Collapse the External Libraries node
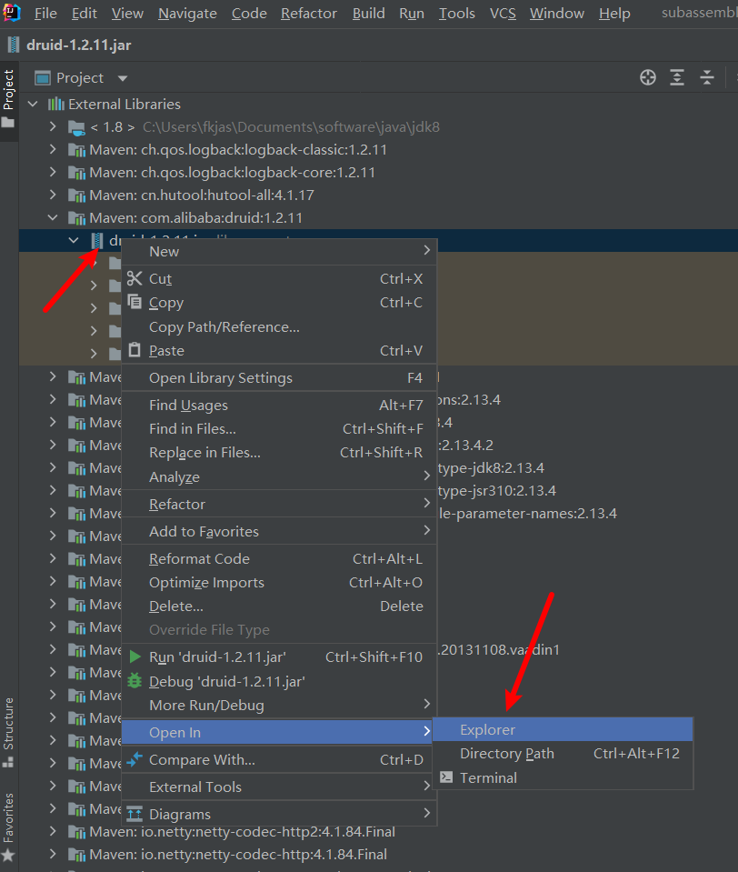Screen dimensions: 738x872 (33, 104)
